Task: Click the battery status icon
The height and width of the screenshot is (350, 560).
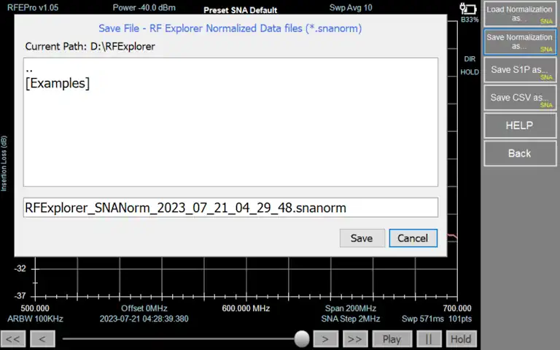Action: tap(467, 9)
